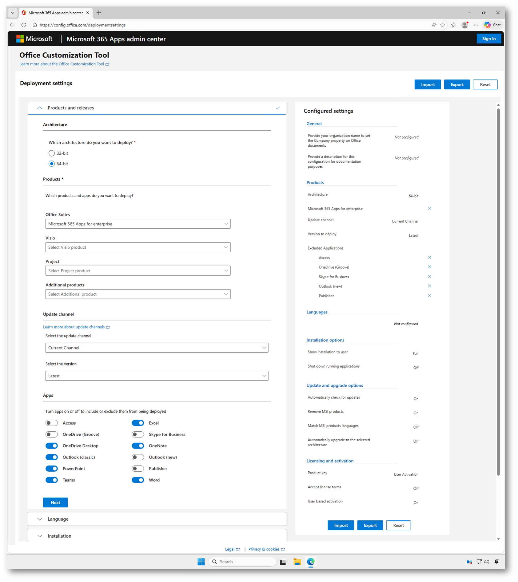Click the Windows Start button
This screenshot has height=582, width=518.
pos(201,562)
